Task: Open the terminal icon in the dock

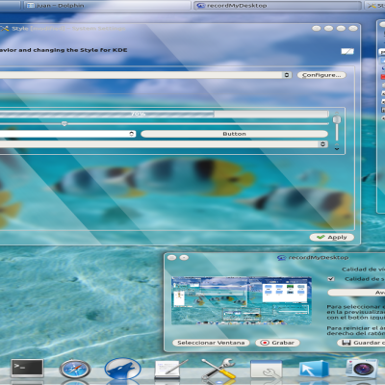Action: click(x=27, y=368)
